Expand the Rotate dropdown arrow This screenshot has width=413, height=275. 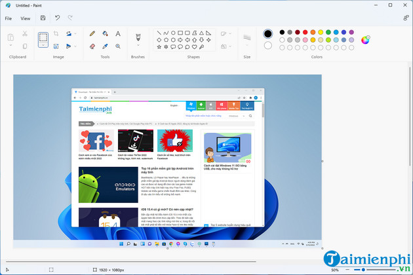point(75,33)
